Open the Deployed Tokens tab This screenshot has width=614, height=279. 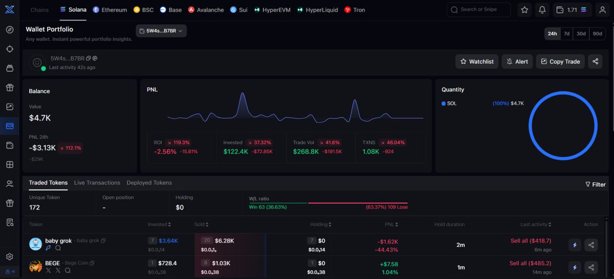coord(149,183)
